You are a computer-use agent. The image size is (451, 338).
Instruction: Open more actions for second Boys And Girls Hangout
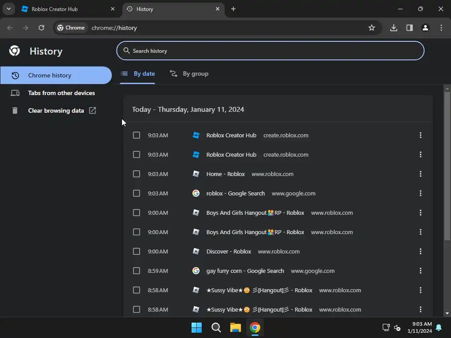(421, 232)
